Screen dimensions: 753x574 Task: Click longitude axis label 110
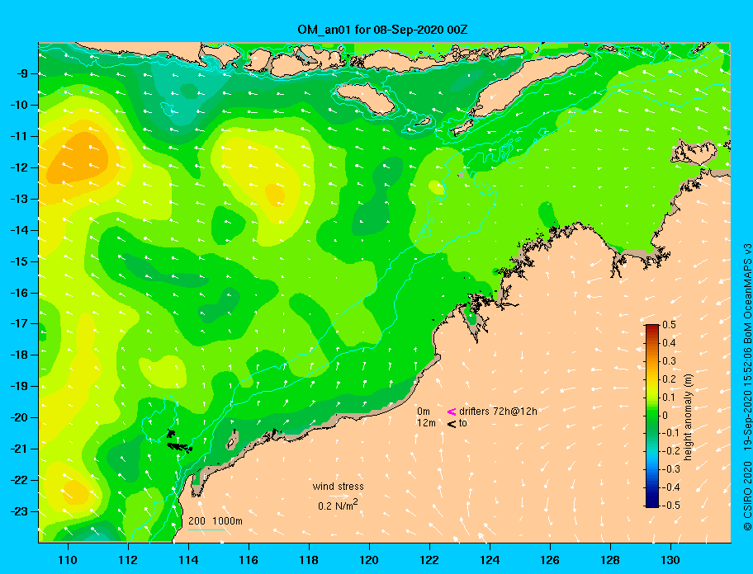coord(68,560)
